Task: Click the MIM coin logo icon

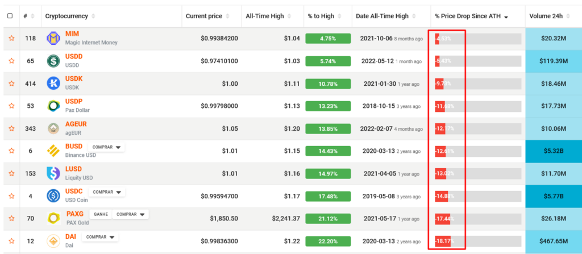Action: tap(53, 38)
